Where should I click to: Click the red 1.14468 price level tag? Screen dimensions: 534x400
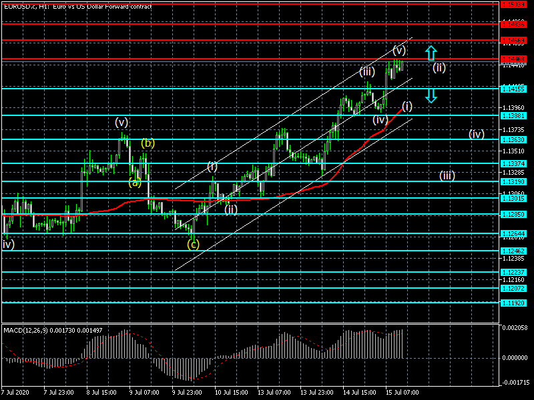[x=513, y=59]
